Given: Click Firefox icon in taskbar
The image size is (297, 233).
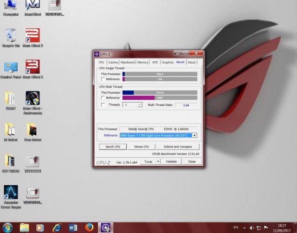Looking at the screenshot, I should tap(89, 227).
